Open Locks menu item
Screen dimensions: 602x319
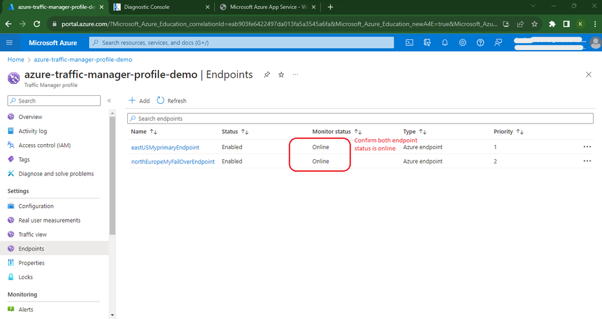[x=26, y=277]
